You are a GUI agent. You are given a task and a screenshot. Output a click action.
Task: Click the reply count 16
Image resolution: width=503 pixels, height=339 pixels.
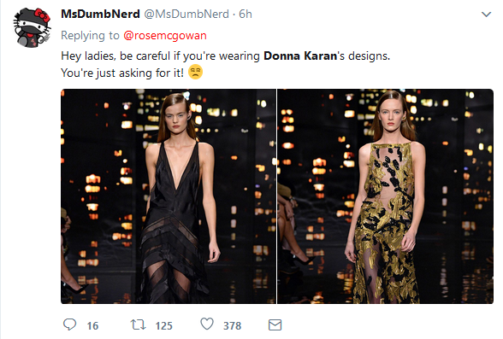click(x=92, y=326)
